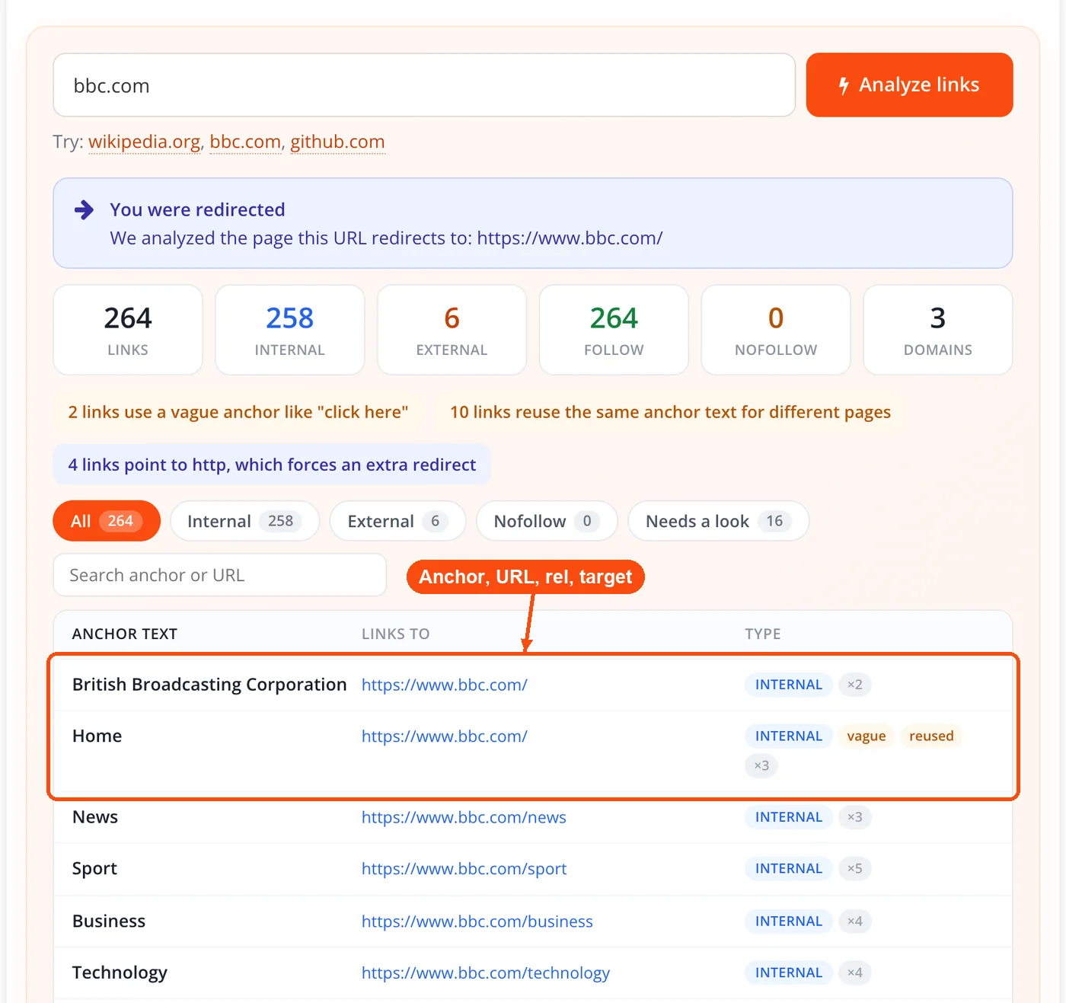Click the redirected https://www.bbc.com/ message text
This screenshot has height=1003, width=1066.
coord(386,238)
